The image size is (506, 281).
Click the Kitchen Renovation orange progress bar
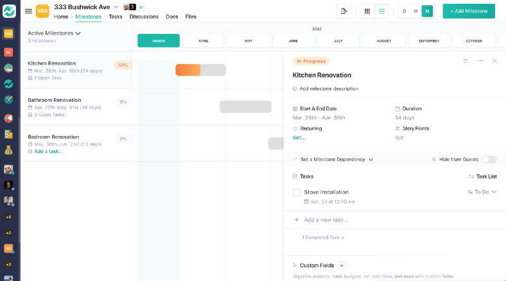pos(188,70)
